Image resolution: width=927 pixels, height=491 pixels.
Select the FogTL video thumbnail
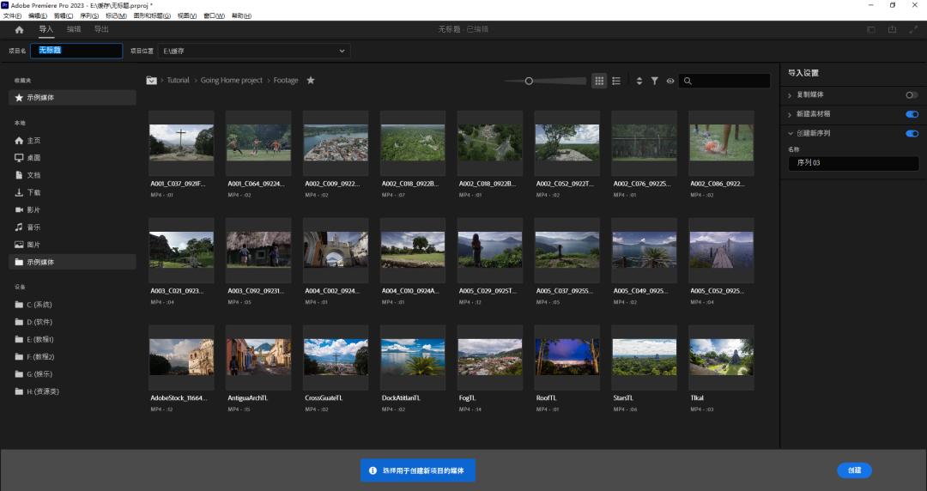coord(489,356)
